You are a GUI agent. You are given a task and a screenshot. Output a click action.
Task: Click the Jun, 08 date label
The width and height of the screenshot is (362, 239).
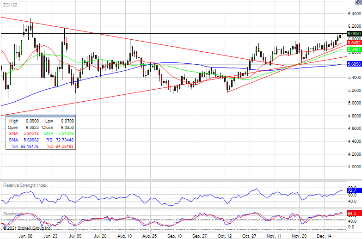25,236
